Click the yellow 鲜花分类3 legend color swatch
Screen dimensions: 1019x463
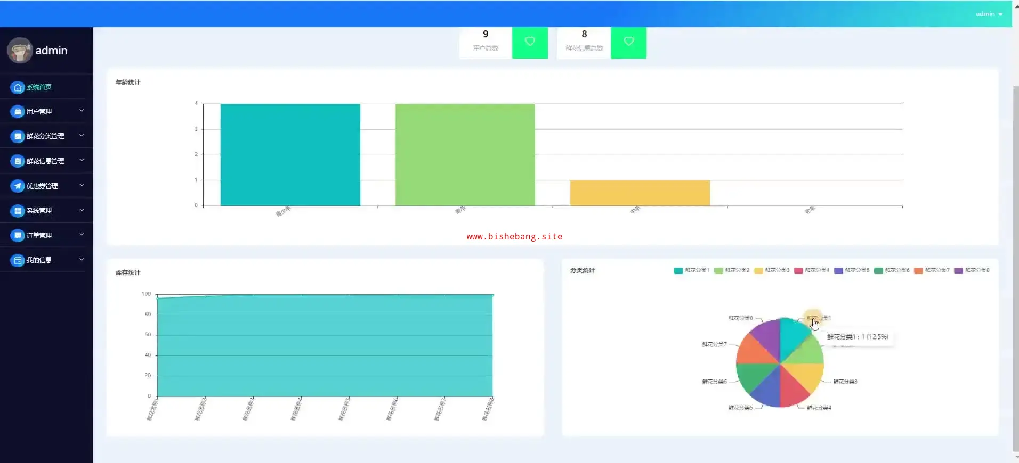click(x=758, y=271)
